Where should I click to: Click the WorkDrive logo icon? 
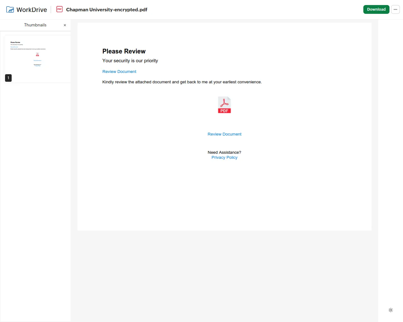10,10
